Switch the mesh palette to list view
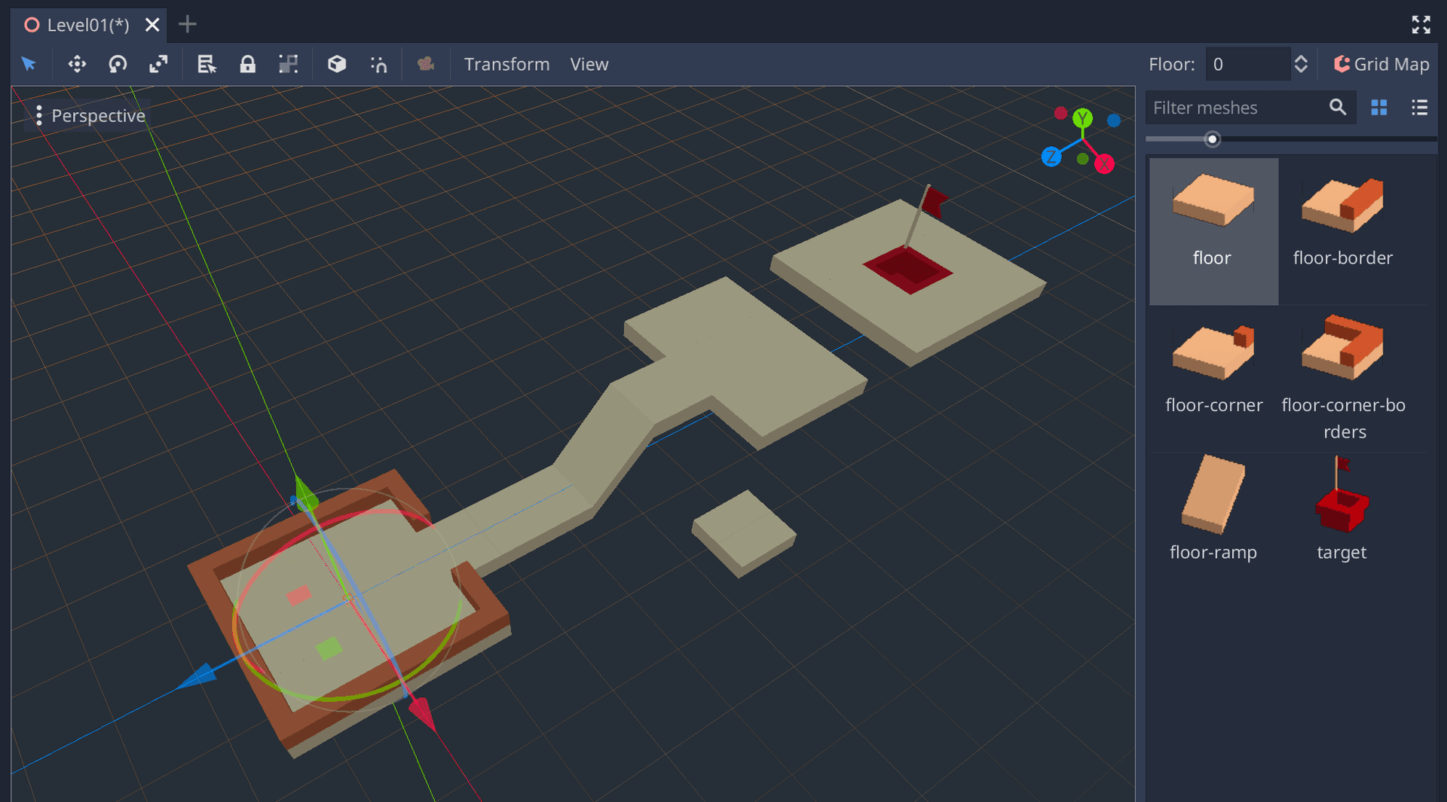This screenshot has width=1447, height=802. [1420, 108]
